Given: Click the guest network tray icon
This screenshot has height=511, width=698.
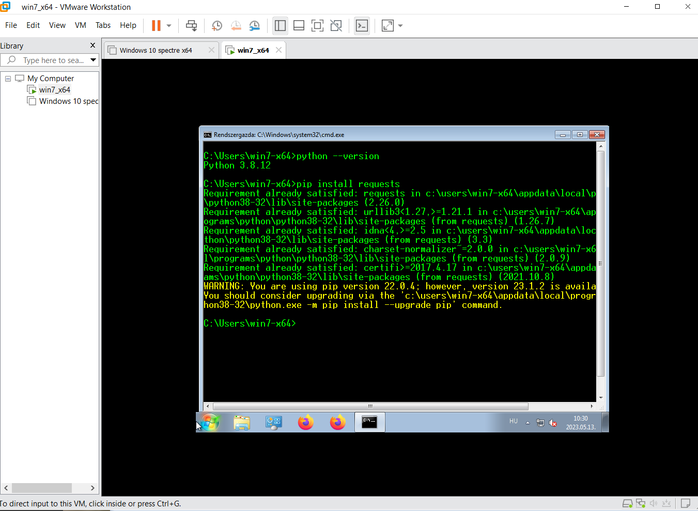Looking at the screenshot, I should (540, 423).
